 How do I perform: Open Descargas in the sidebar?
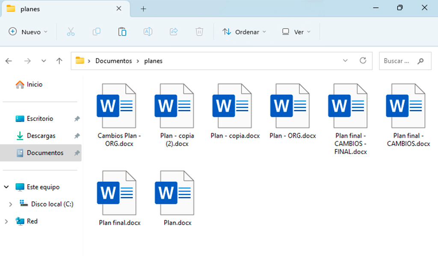click(x=41, y=136)
